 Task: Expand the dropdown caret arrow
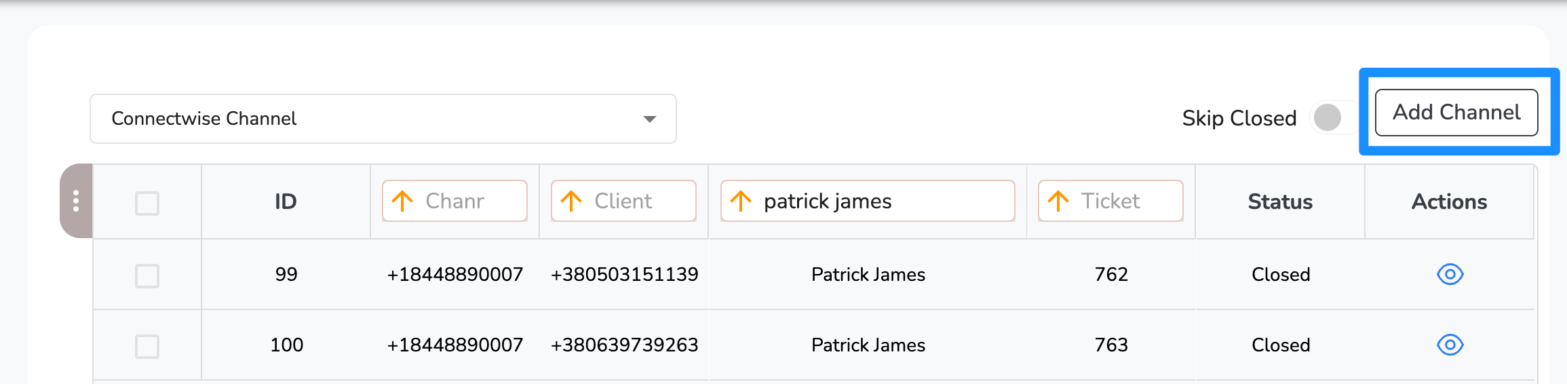click(650, 119)
